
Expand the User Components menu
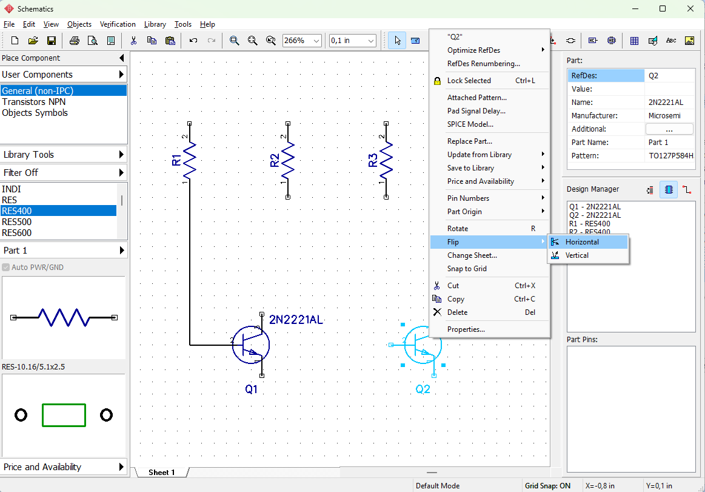[64, 75]
